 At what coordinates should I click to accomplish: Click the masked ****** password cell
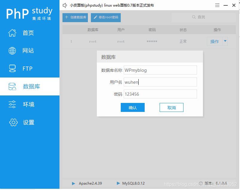[x=152, y=41]
